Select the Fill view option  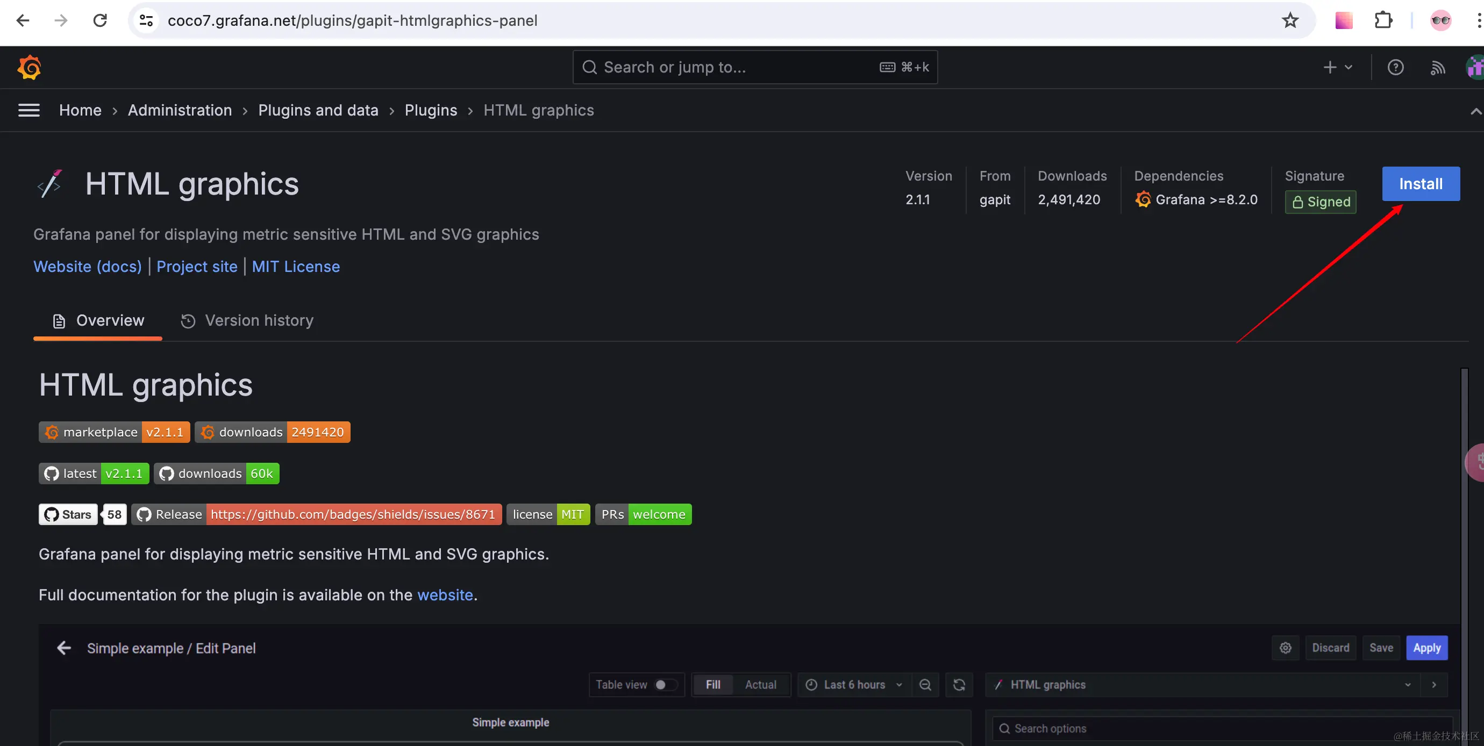(x=712, y=684)
